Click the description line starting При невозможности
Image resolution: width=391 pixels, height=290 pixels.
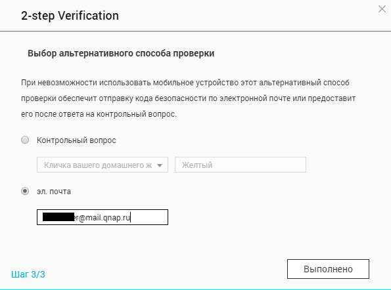click(x=185, y=83)
